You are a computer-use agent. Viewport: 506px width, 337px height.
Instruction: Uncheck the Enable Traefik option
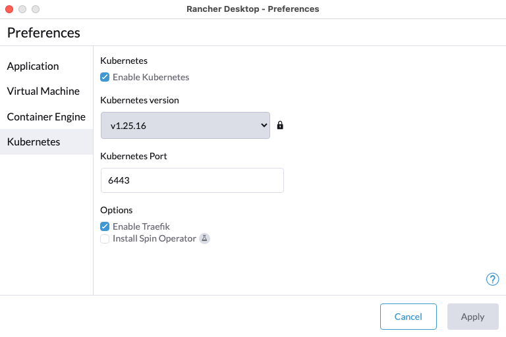click(105, 226)
